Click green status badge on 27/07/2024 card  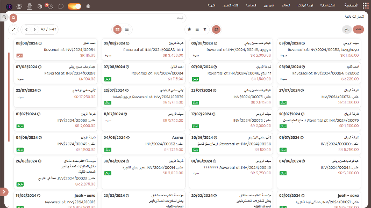[283, 102]
